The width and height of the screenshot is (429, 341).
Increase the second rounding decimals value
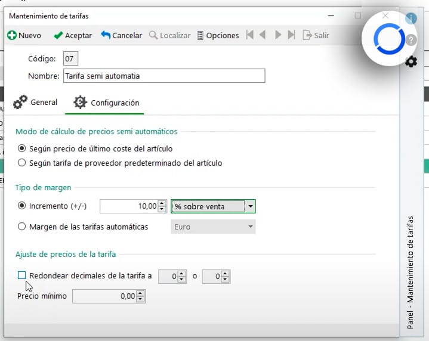point(225,274)
